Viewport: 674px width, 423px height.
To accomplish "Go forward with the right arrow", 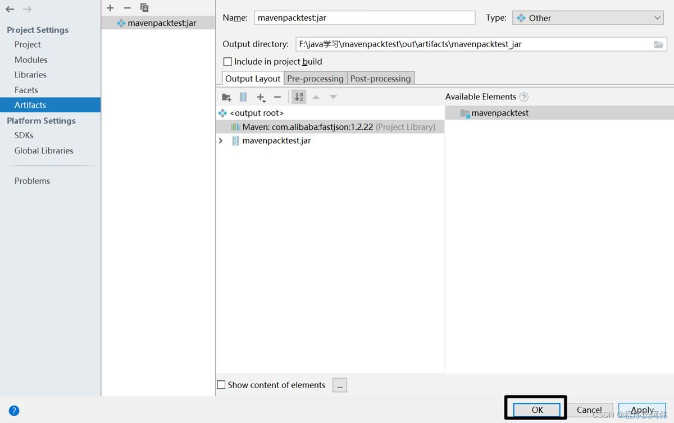I will point(28,9).
